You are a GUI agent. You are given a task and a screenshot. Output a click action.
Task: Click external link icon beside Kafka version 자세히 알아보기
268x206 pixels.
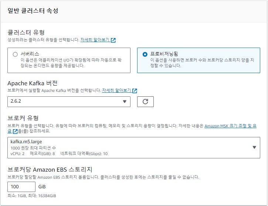click(x=135, y=90)
